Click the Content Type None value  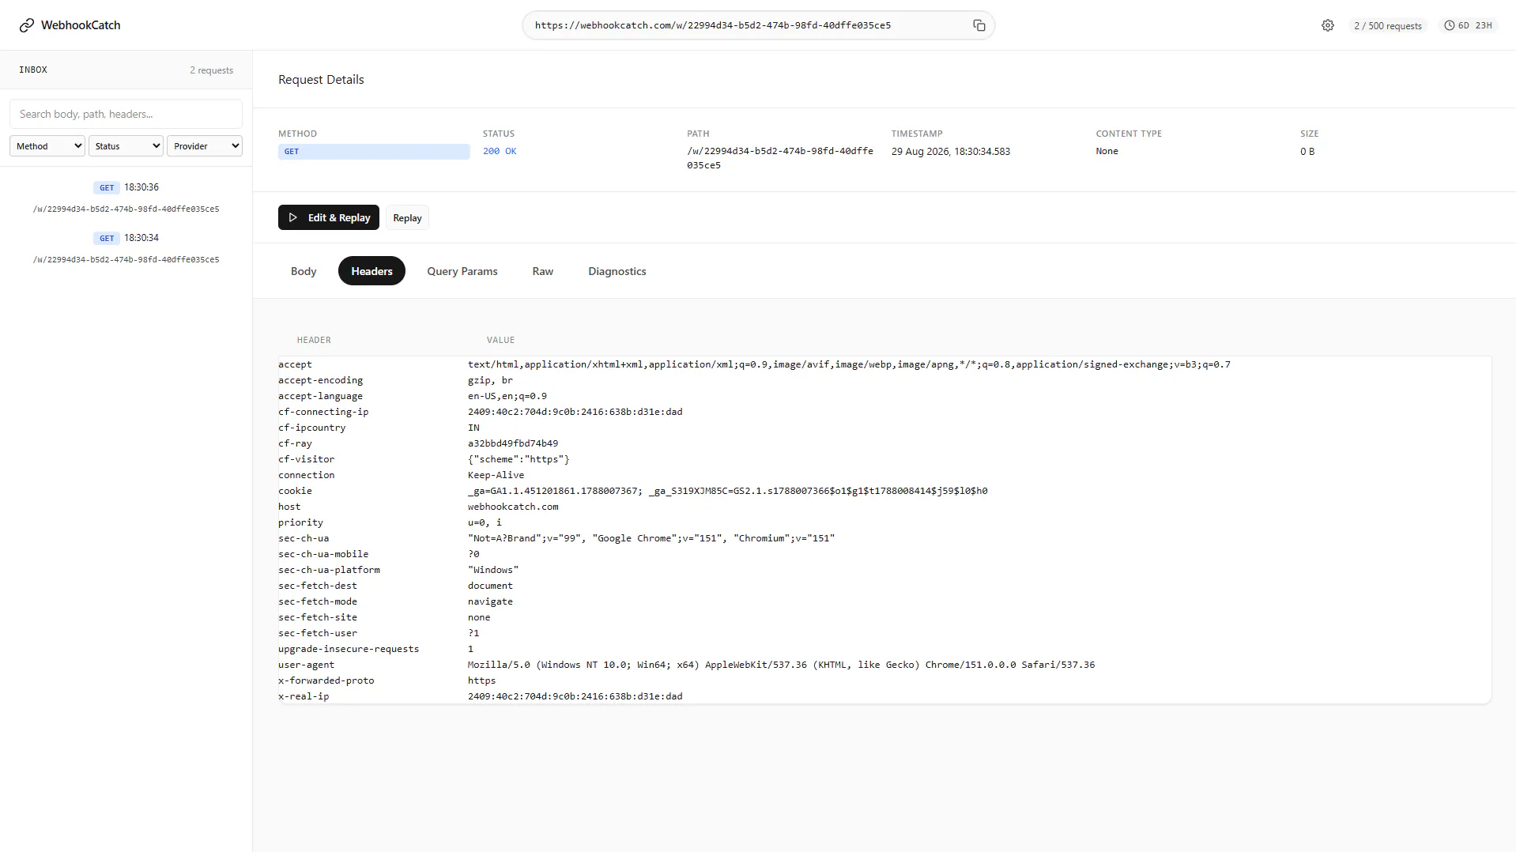1107,151
